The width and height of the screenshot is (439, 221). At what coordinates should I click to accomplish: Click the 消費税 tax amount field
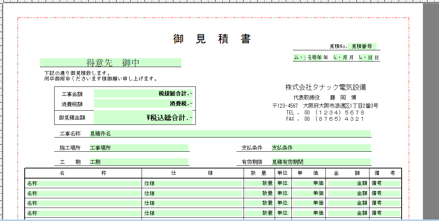point(143,104)
